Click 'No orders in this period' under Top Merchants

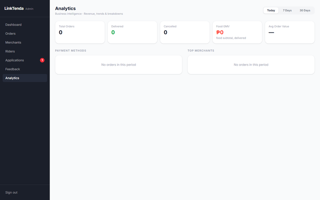point(251,65)
